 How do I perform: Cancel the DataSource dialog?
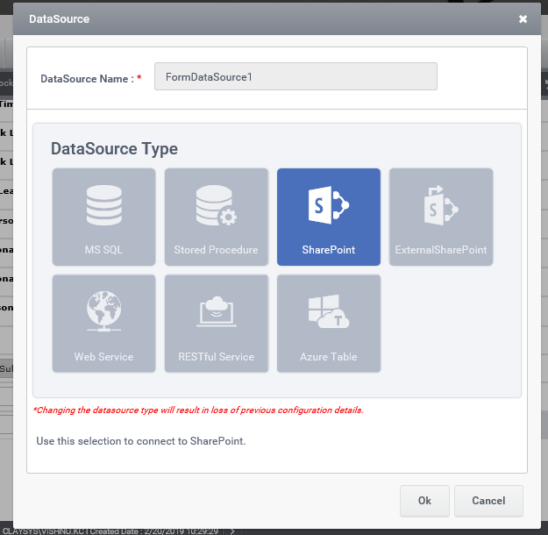(488, 501)
